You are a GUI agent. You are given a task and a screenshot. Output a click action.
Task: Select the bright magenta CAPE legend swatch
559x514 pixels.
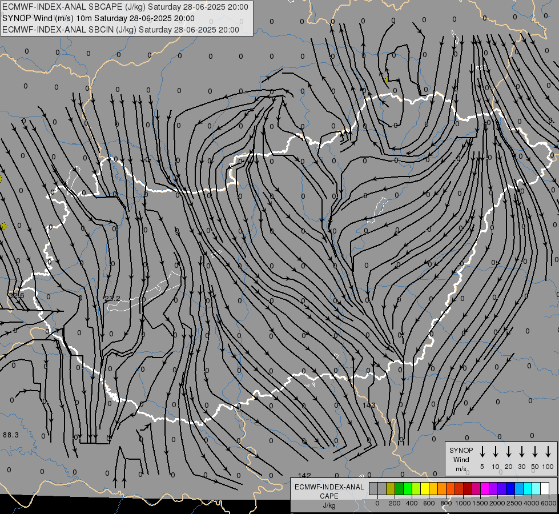pos(485,488)
